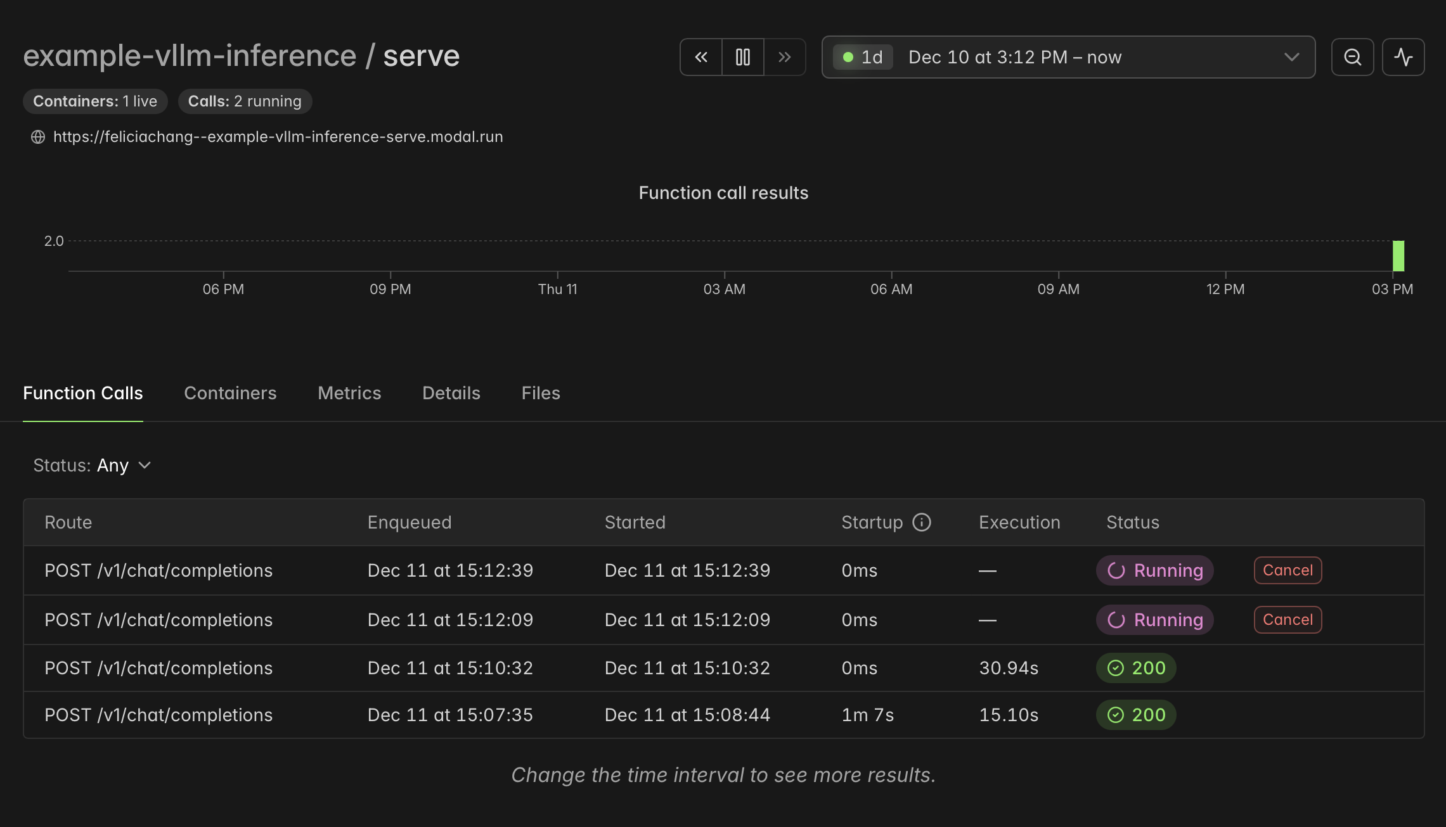Shift time range back with double-left chevron icon

click(700, 57)
